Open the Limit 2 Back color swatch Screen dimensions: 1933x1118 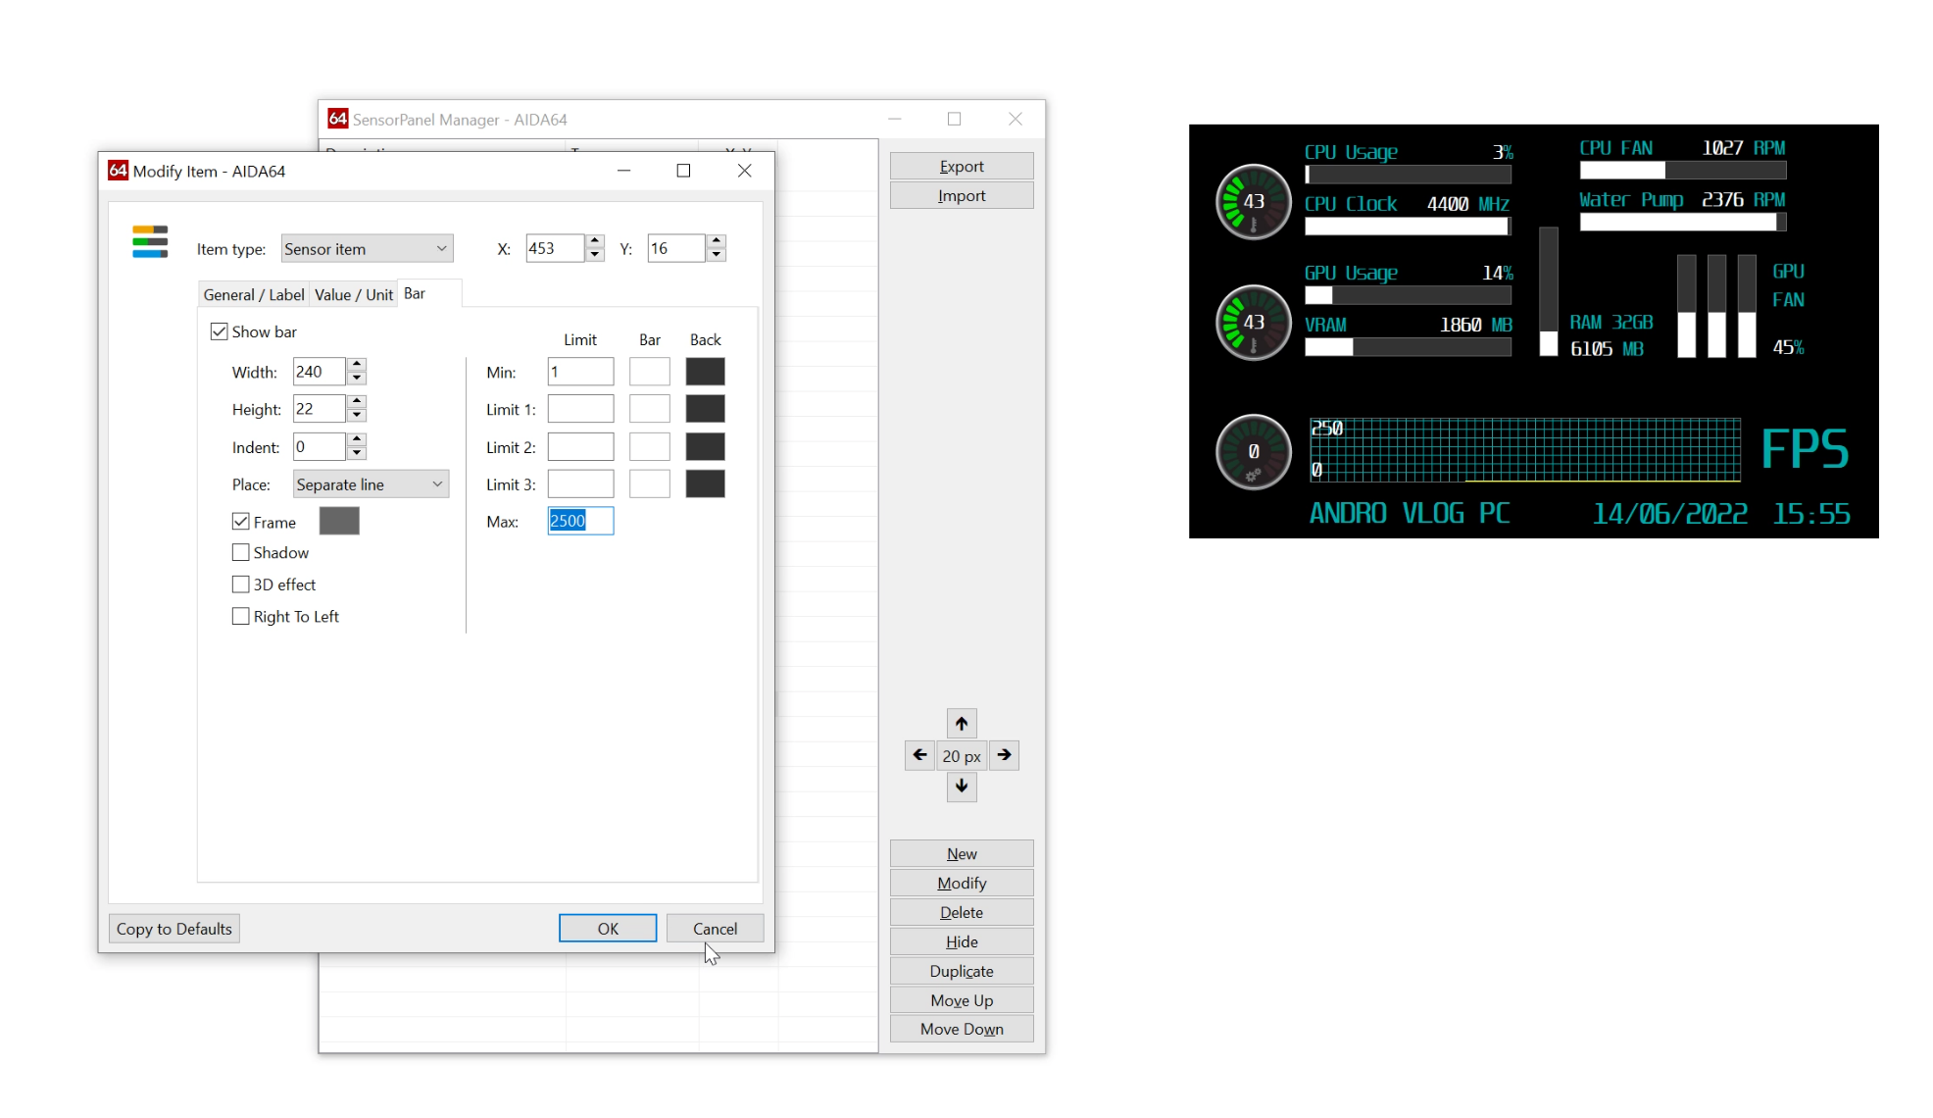pyautogui.click(x=705, y=447)
